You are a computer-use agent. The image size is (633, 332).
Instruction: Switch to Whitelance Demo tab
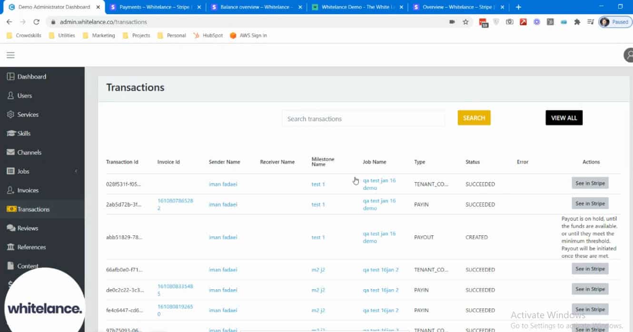pos(357,7)
